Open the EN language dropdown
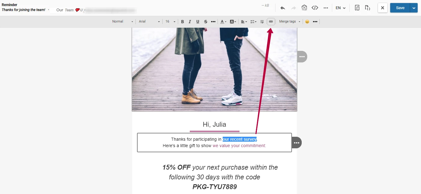 click(340, 8)
